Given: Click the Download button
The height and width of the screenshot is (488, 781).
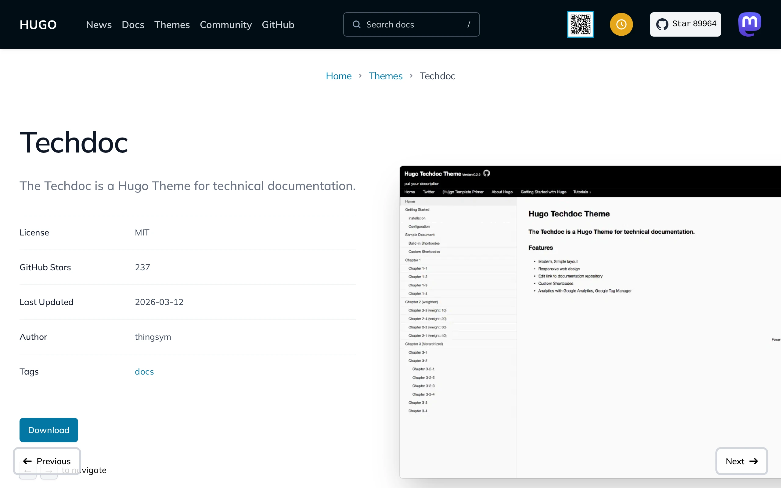Looking at the screenshot, I should [x=49, y=430].
